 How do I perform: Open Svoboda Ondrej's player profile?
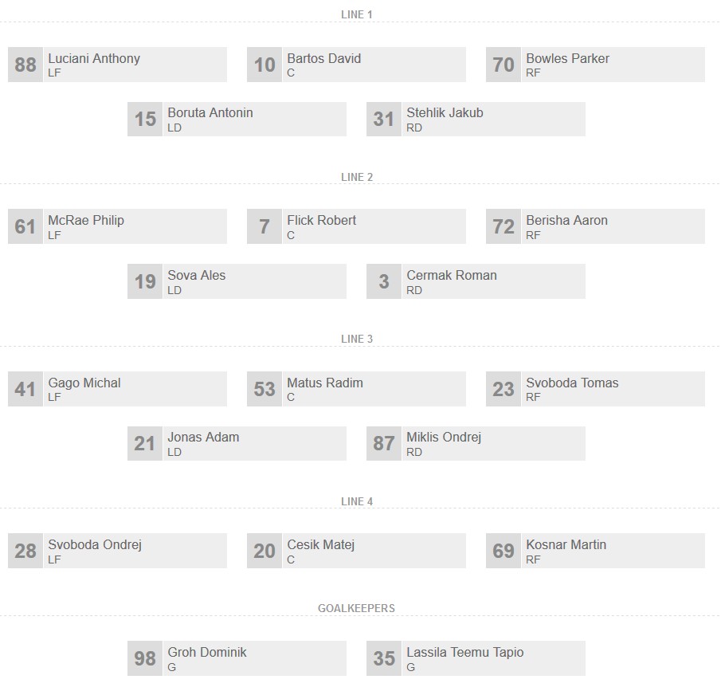(95, 545)
